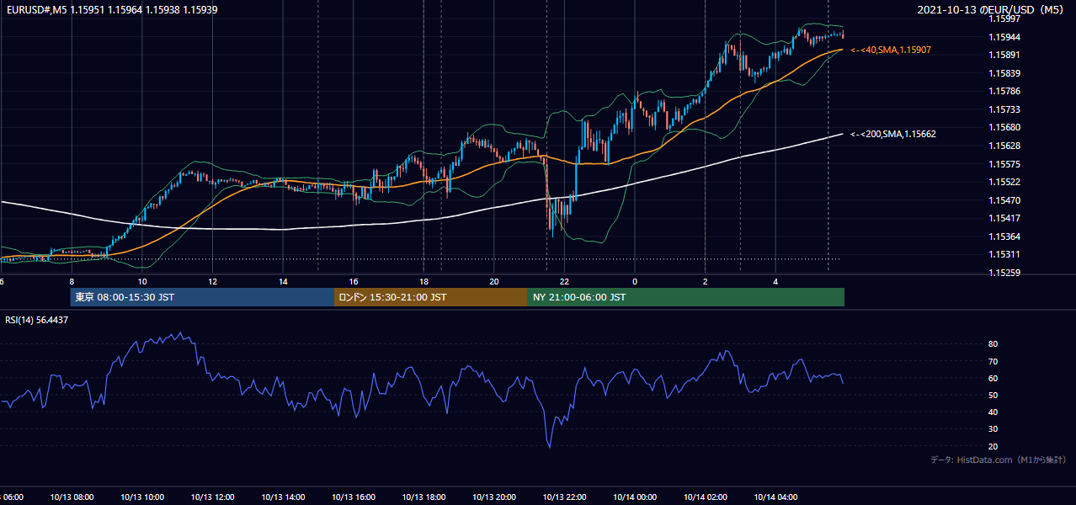Screen dimensions: 1076x505
Task: Click the 10/14 04:00 time label
Action: pyautogui.click(x=775, y=497)
